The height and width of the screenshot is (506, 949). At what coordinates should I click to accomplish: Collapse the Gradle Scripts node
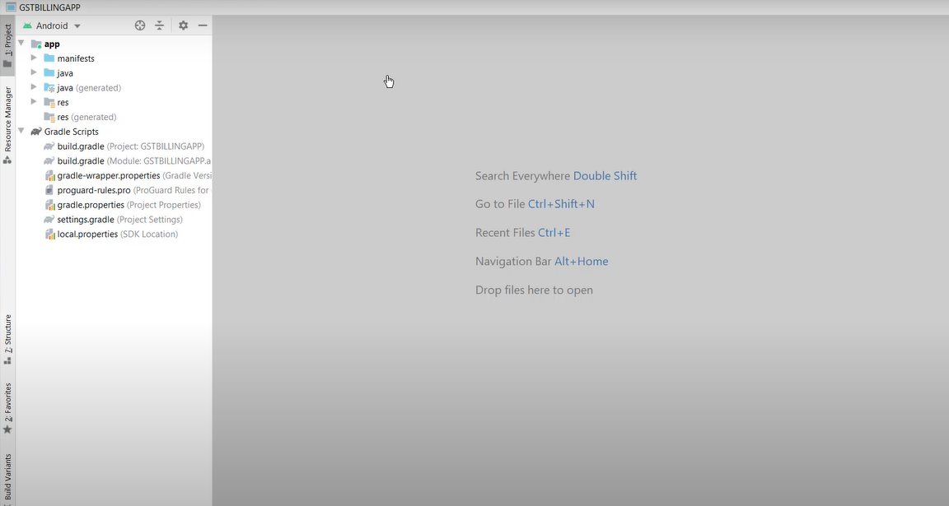point(21,132)
